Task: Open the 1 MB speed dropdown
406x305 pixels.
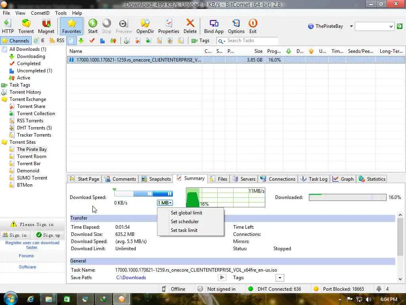Action: [x=165, y=203]
